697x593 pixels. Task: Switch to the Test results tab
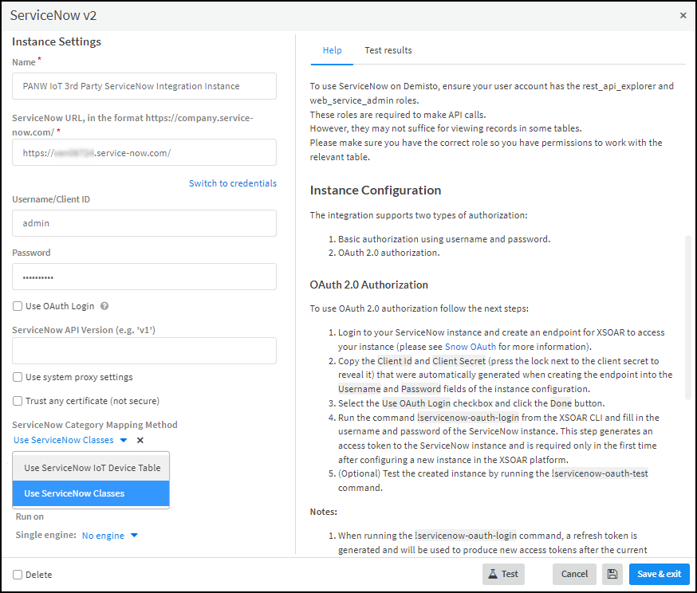pyautogui.click(x=388, y=50)
